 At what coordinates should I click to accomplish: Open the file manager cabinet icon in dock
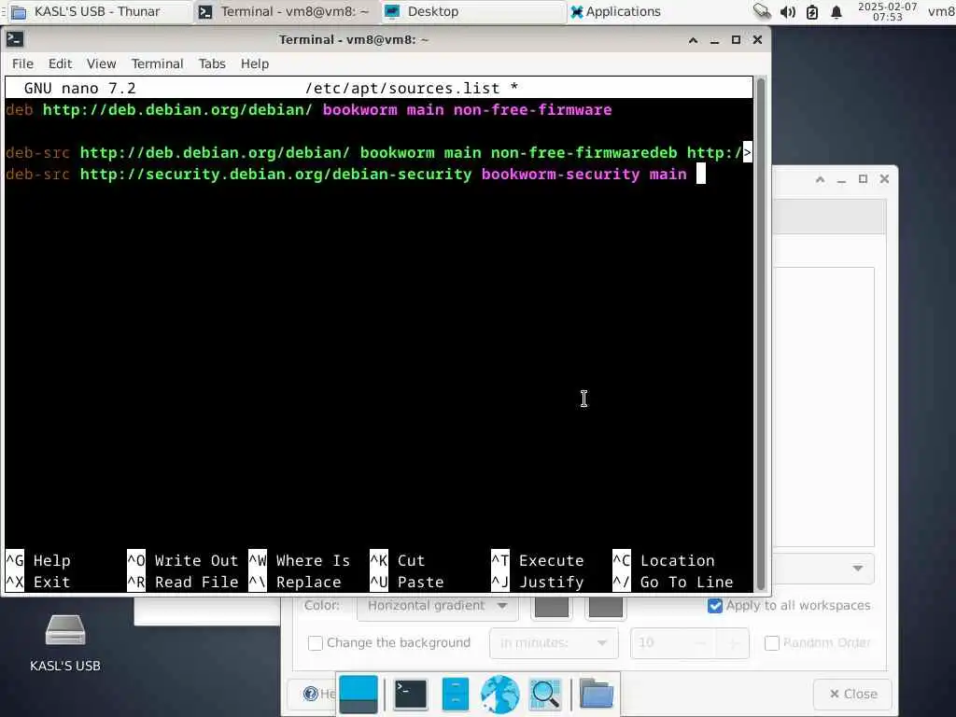coord(455,694)
